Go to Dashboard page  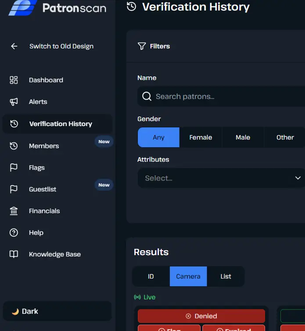[x=46, y=80]
